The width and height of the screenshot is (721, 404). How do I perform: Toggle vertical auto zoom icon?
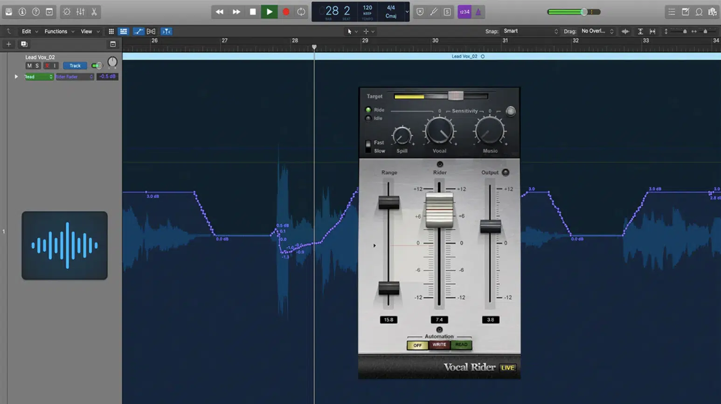click(x=640, y=31)
